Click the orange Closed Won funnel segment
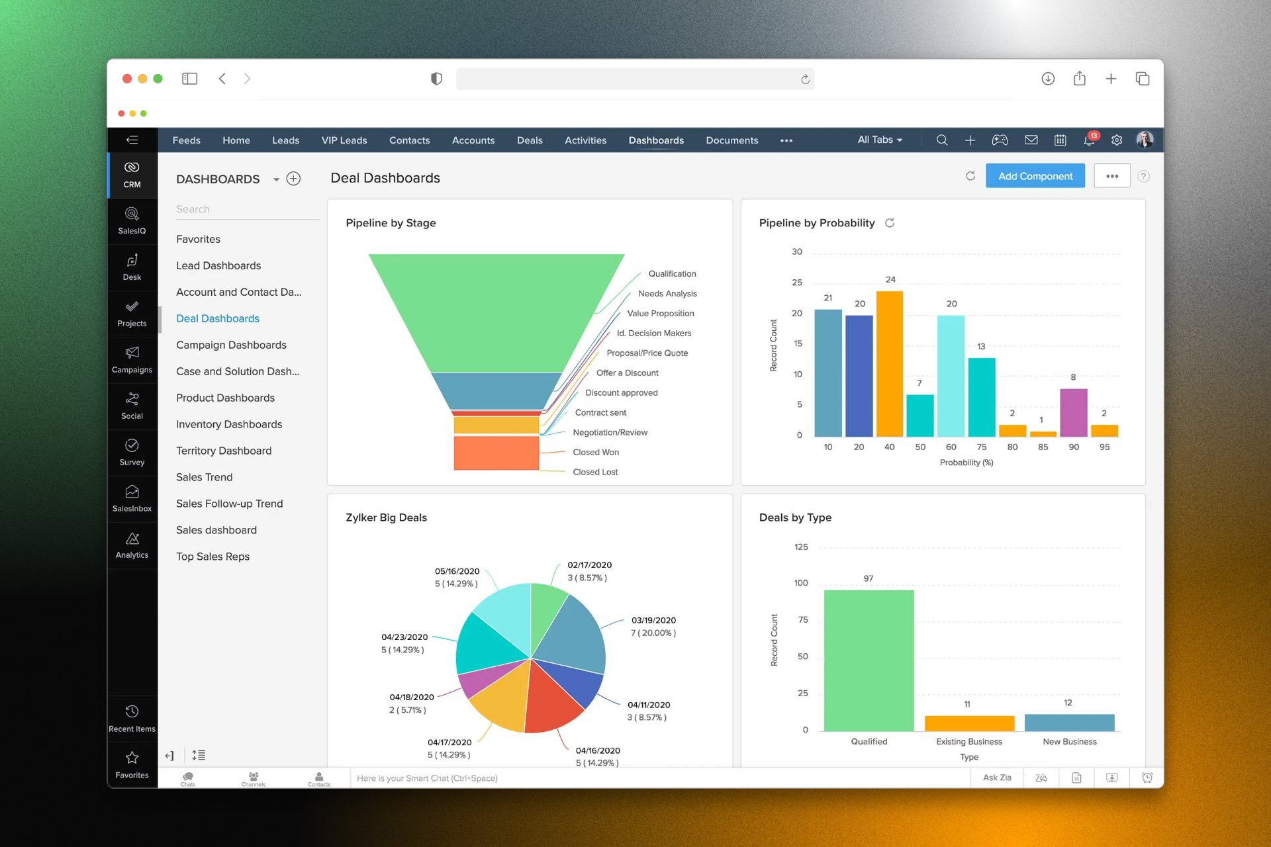 [496, 453]
